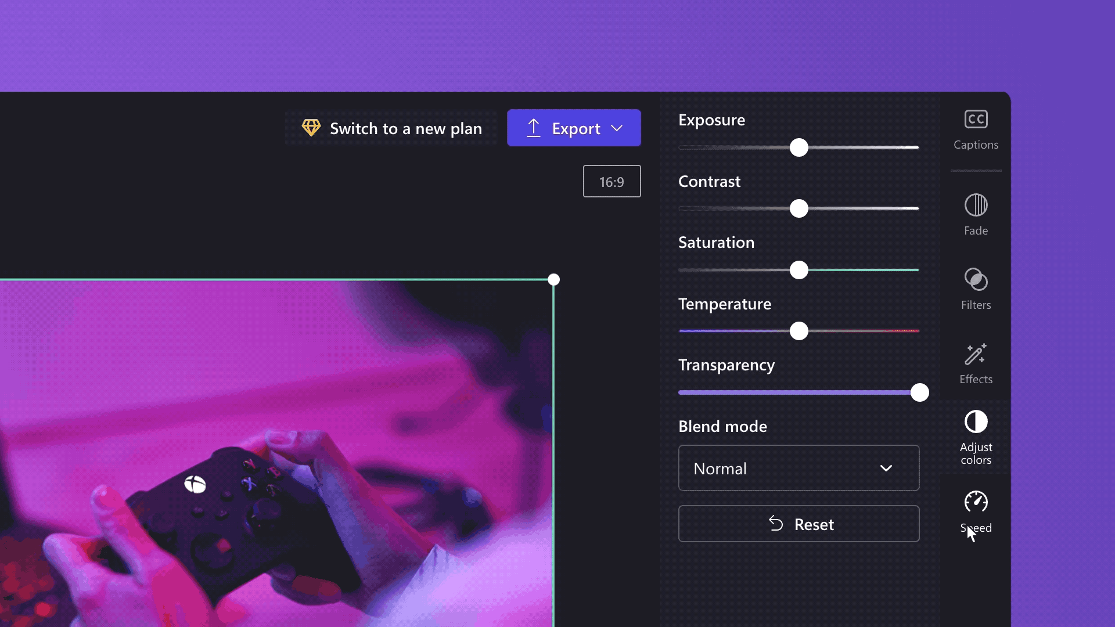Viewport: 1115px width, 627px height.
Task: Drag the Contrast center handle
Action: [799, 208]
